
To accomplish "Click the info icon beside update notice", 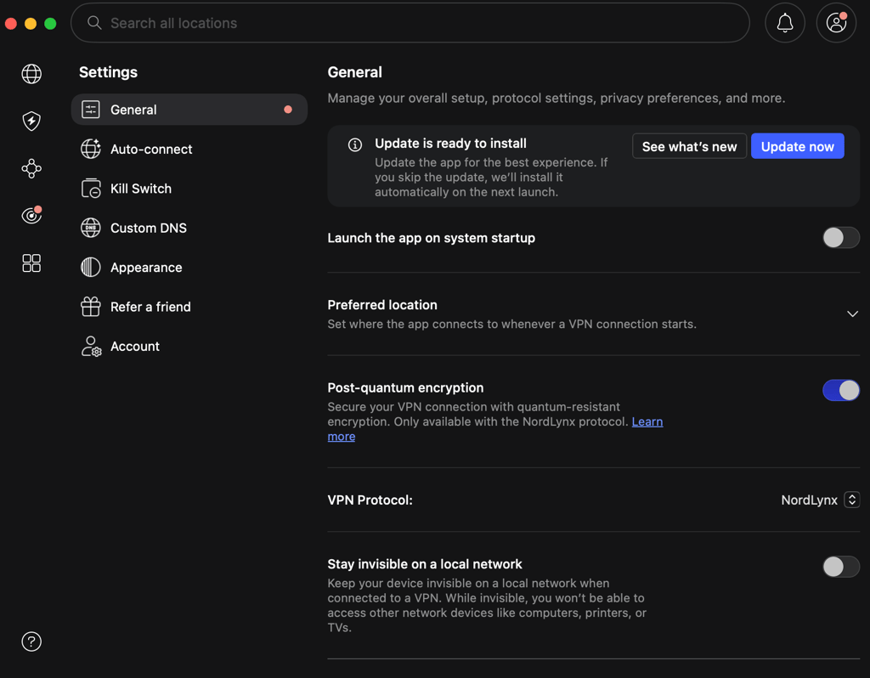I will 355,144.
